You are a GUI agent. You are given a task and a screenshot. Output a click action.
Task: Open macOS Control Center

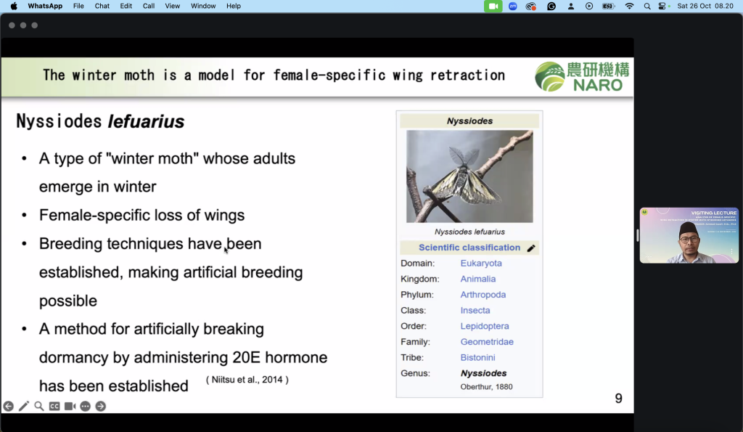662,6
